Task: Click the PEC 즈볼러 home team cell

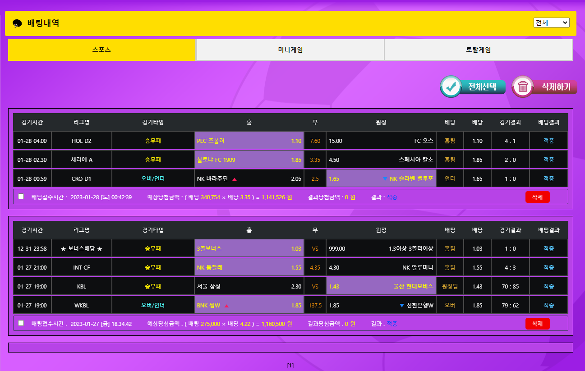Action: pyautogui.click(x=249, y=141)
